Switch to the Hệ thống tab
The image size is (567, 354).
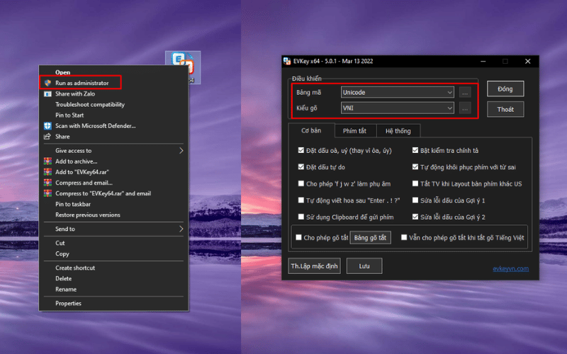[398, 131]
